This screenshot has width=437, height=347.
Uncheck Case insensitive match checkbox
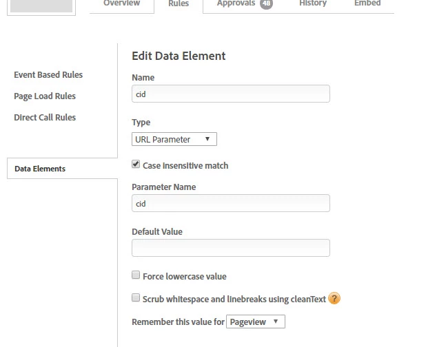coord(136,165)
